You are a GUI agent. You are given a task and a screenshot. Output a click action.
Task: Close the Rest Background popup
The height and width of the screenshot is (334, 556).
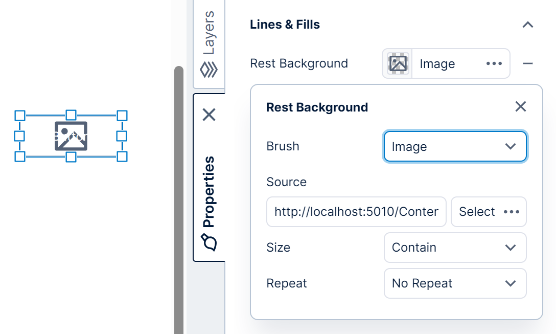click(x=520, y=106)
